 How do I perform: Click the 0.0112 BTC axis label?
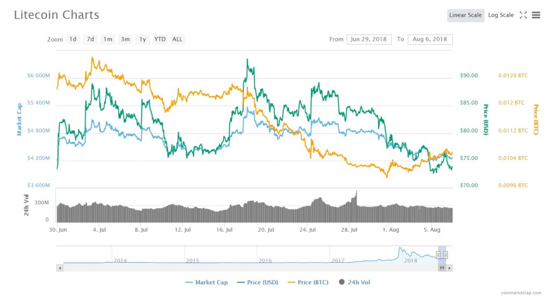513,130
